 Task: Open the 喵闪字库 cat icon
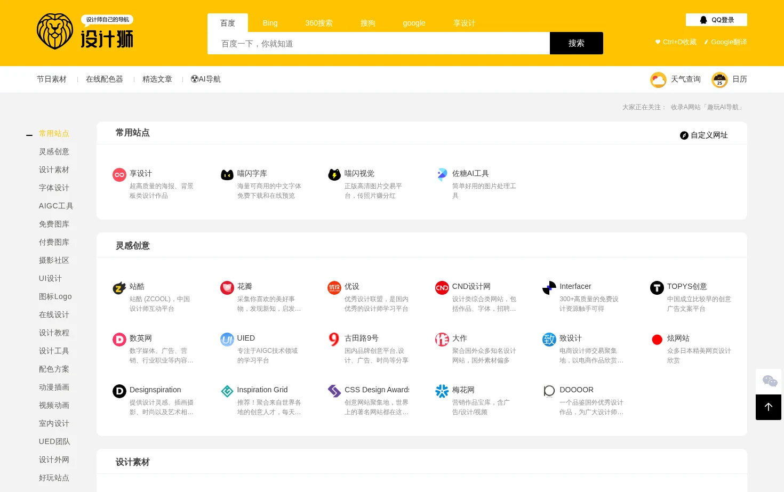coord(227,175)
